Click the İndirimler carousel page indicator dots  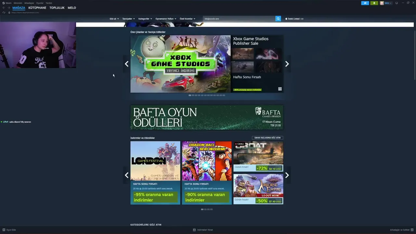click(x=207, y=209)
